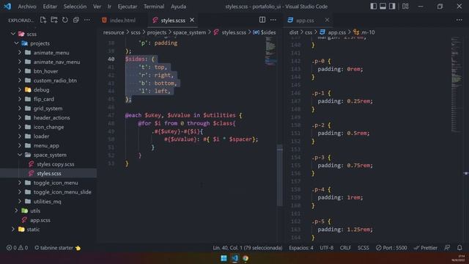Screen dimensions: 469x264
Task: Click the $sides breadcrumb item
Action: 265,32
